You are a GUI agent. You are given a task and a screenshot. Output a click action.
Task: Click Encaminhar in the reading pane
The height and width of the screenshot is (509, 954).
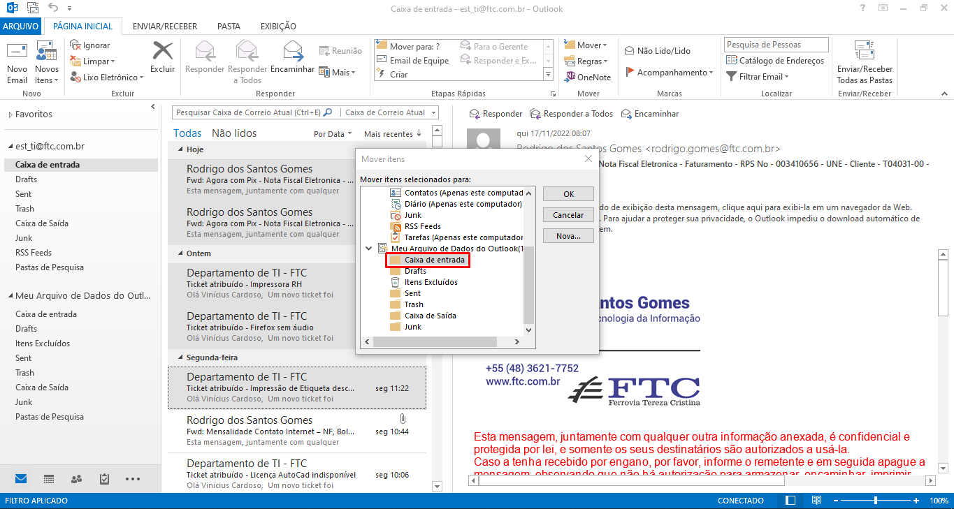[649, 114]
